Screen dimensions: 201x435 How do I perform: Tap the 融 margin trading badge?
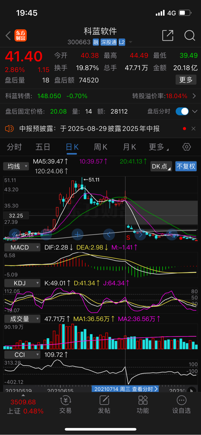click(x=96, y=42)
